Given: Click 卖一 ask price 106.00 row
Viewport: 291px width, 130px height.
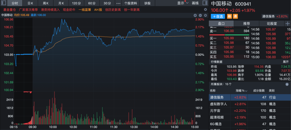Looking at the screenshot, I should tap(229, 31).
